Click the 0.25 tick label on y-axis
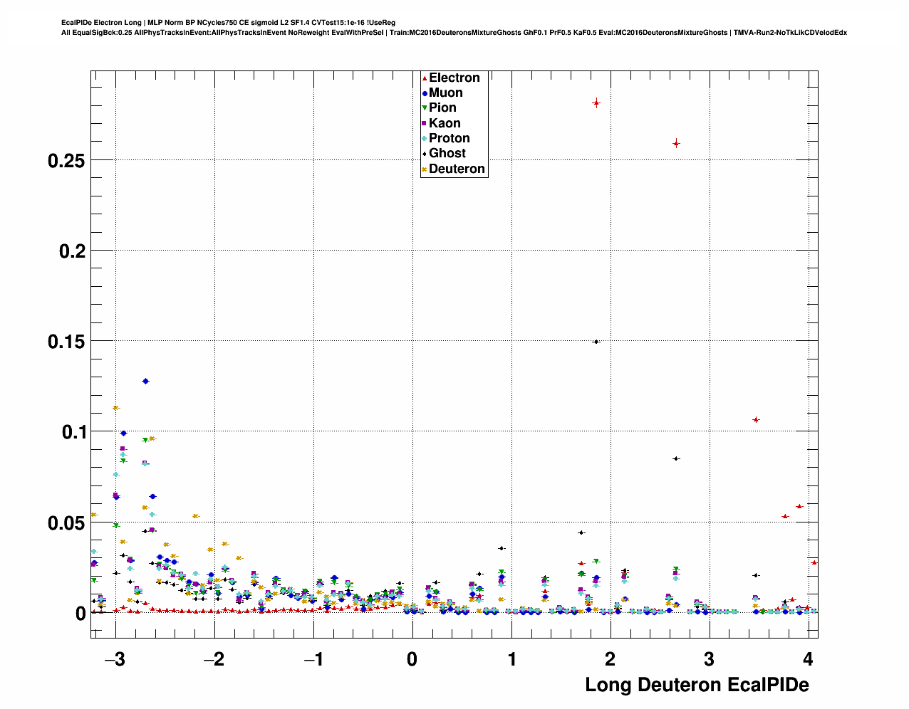This screenshot has height=709, width=909. point(66,161)
